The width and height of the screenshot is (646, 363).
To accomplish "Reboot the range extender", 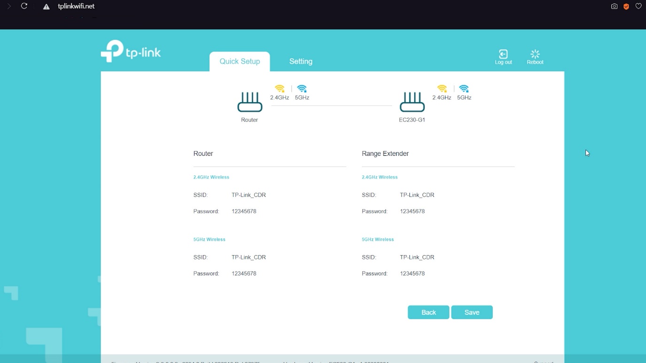I will click(535, 57).
